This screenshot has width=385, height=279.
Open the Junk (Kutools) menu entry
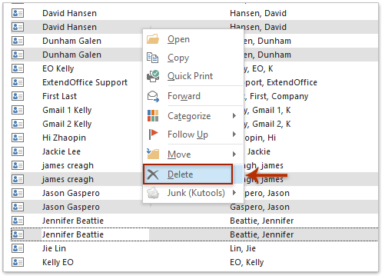click(x=192, y=193)
